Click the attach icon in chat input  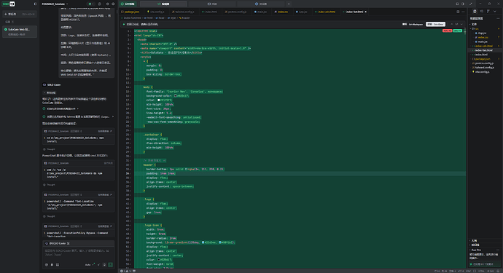47,265
